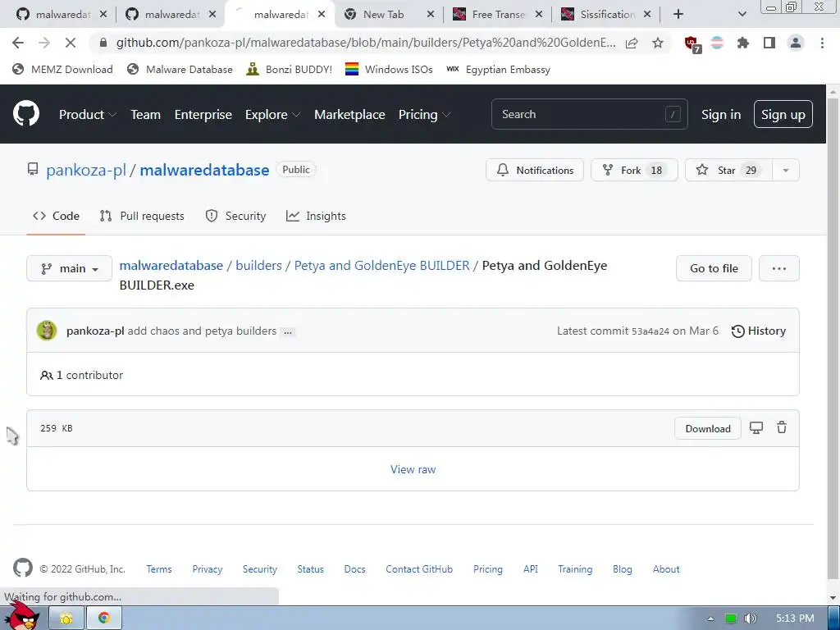Go back using the browser back arrow
This screenshot has width=840, height=630.
[18, 43]
